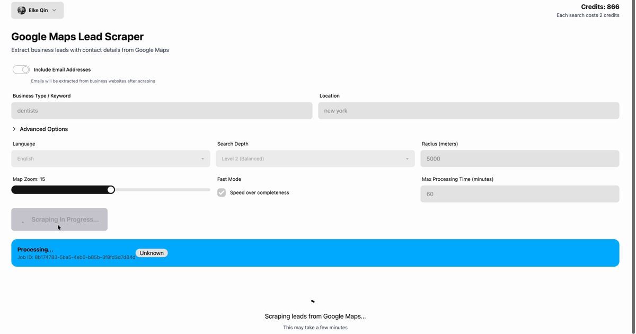Click the Map Zoom: 15 label
The height and width of the screenshot is (334, 636).
(29, 179)
